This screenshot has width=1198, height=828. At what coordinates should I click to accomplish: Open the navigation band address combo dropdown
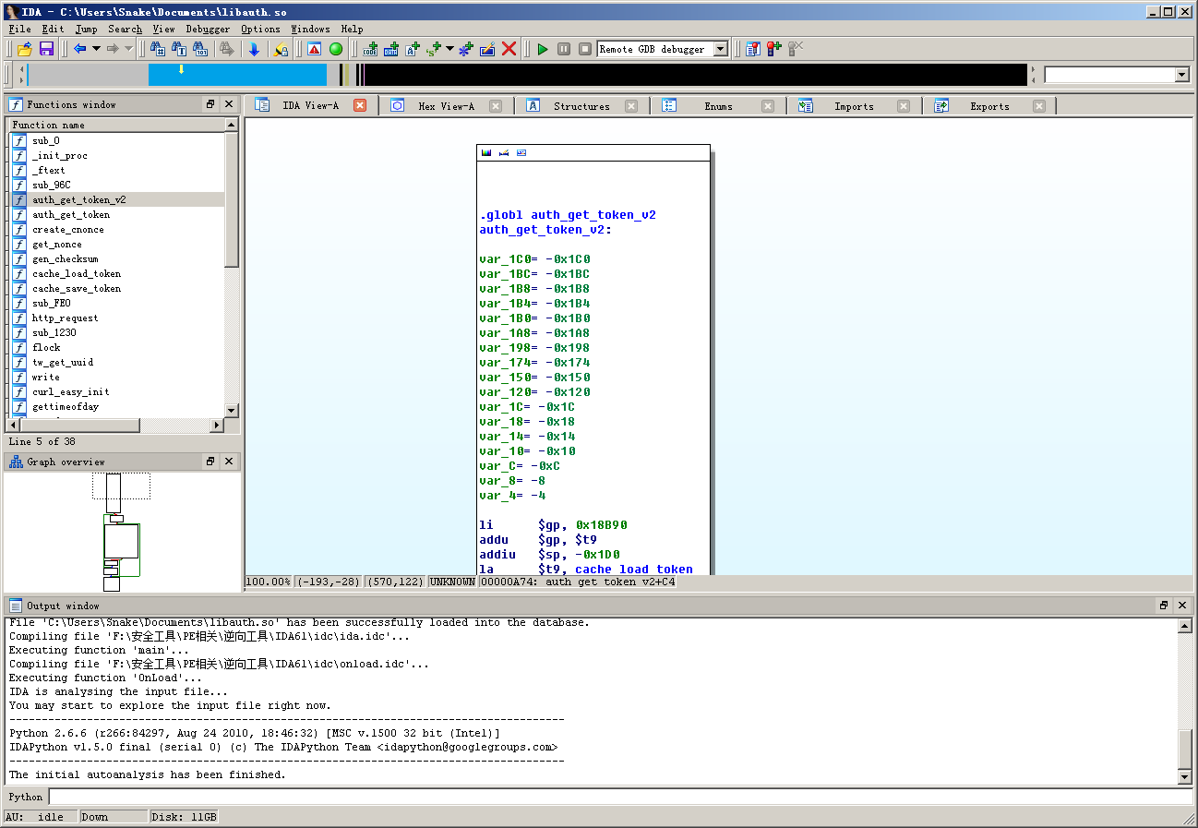pos(1182,75)
